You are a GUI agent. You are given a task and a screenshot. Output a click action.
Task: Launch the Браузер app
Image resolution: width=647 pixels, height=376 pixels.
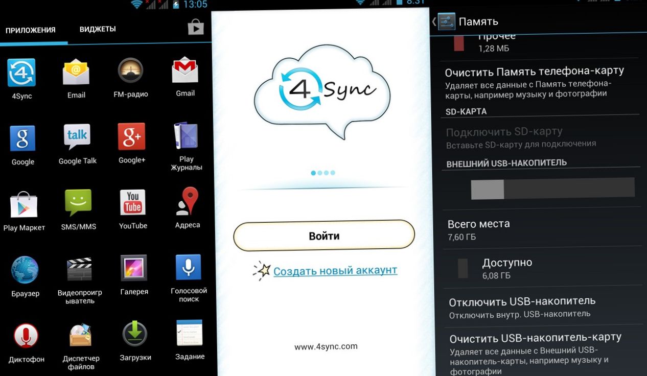25,270
